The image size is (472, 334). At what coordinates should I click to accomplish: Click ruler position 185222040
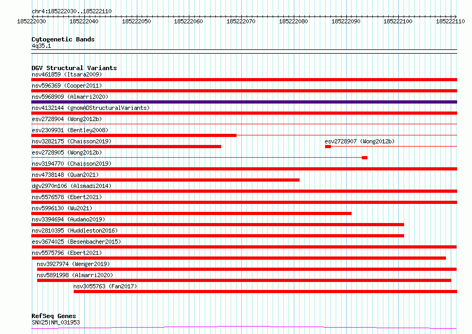click(x=84, y=21)
